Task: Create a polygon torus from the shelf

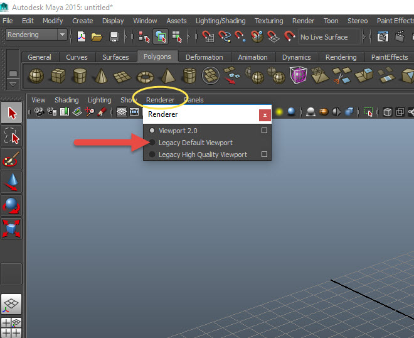Action: (x=146, y=77)
